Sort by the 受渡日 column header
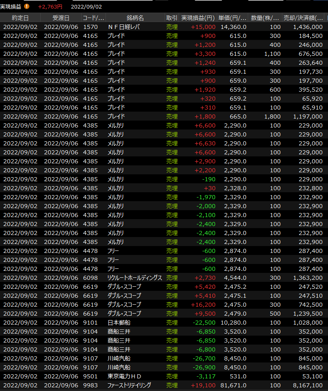Image resolution: width=328 pixels, height=391 pixels. coord(61,18)
